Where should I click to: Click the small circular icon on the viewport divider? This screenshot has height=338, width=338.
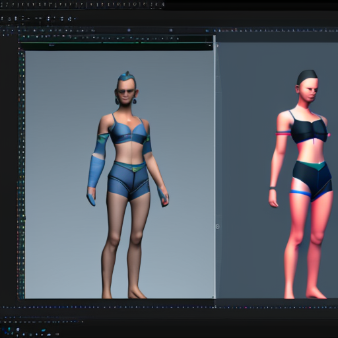217,226
